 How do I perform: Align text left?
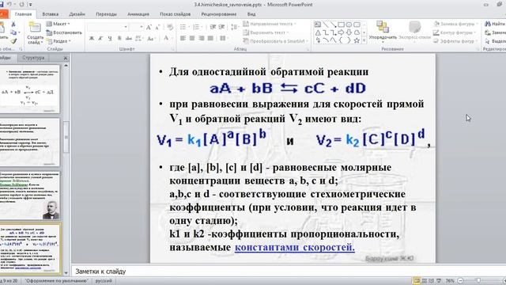[183, 38]
